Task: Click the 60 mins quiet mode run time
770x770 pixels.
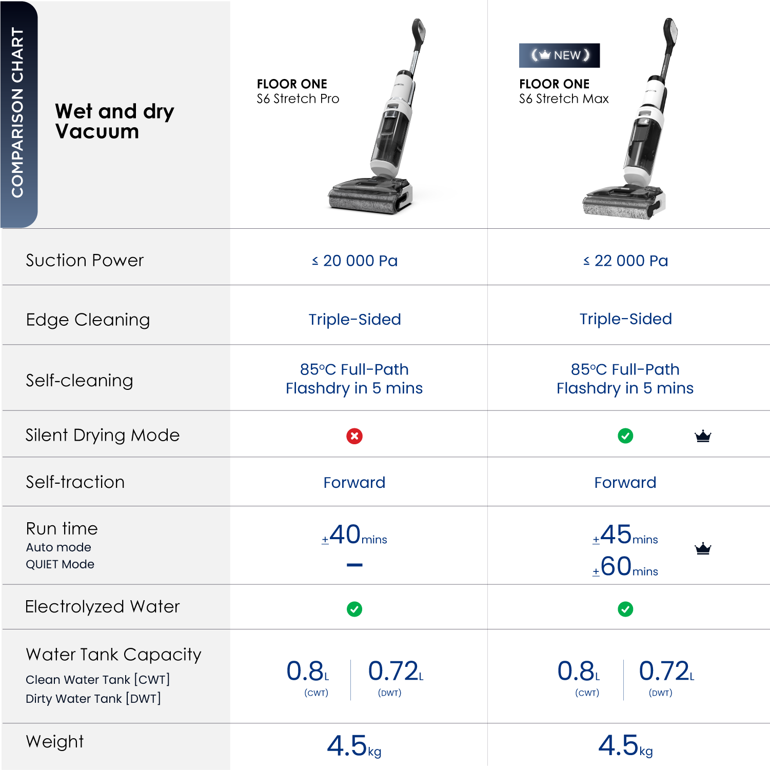Action: pos(625,567)
